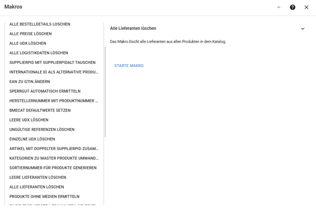Collapse the Alle Lieferanten löschen section chevron

pyautogui.click(x=303, y=29)
